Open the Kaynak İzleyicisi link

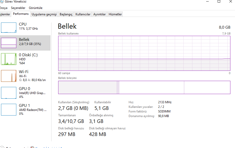pyautogui.click(x=48, y=147)
